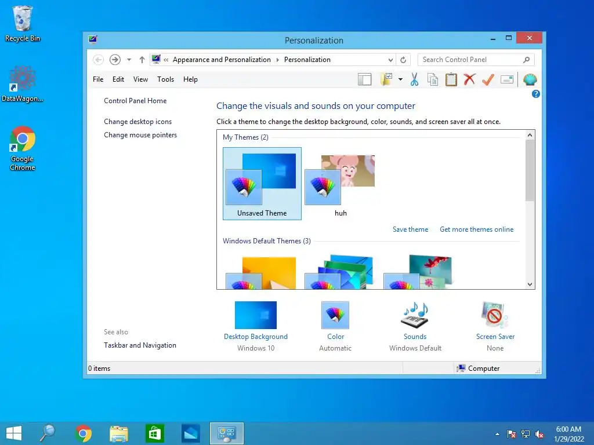594x445 pixels.
Task: Open the Help menu
Action: pyautogui.click(x=190, y=79)
